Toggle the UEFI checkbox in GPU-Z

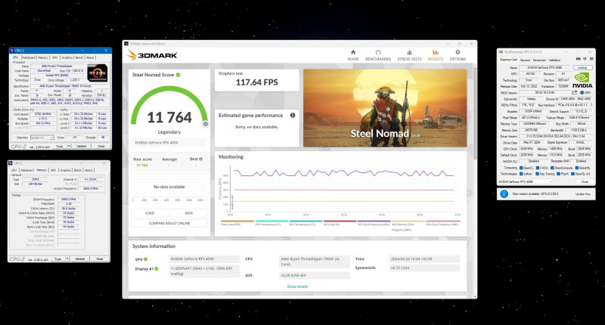[582, 92]
